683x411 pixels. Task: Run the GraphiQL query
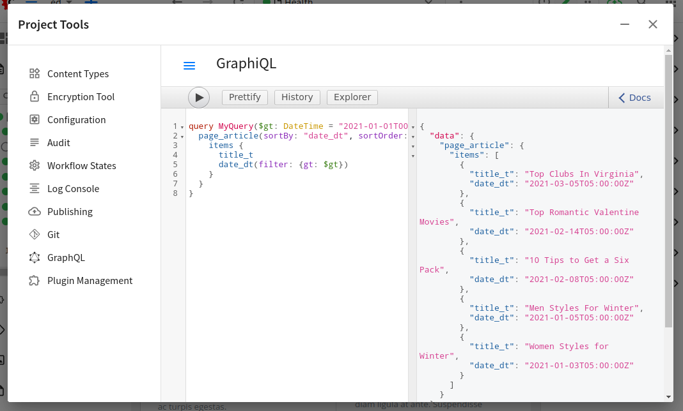pyautogui.click(x=199, y=98)
